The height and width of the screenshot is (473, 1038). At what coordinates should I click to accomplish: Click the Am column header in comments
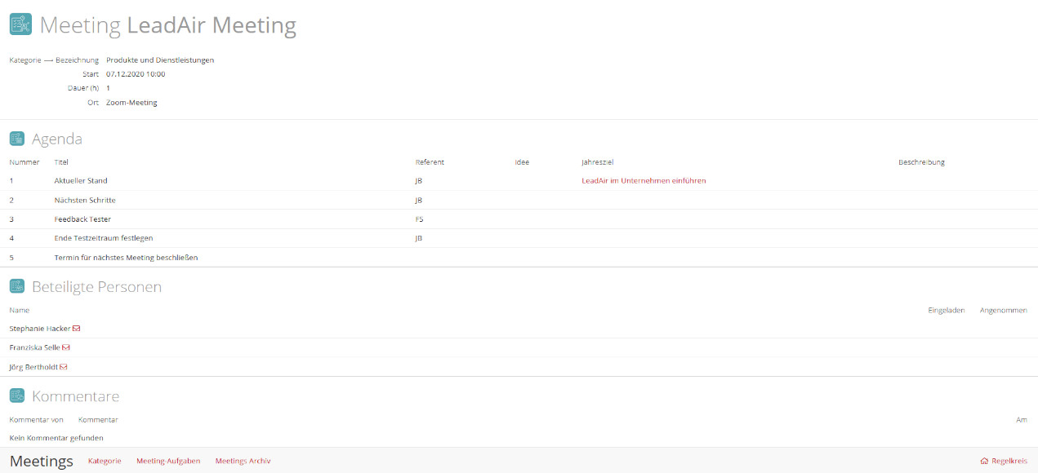(1022, 419)
